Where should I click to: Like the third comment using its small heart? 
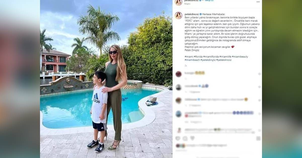(259, 100)
